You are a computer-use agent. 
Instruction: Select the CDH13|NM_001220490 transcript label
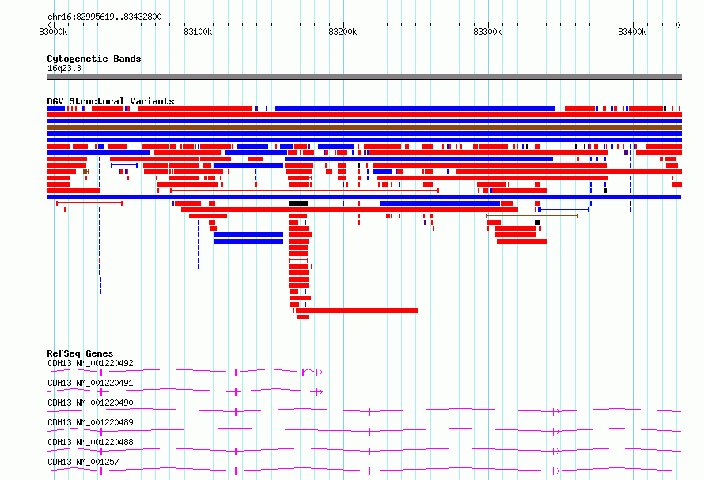click(90, 403)
